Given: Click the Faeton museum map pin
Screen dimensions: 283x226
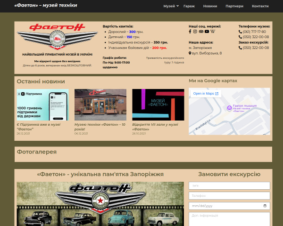Looking at the screenshot, I should pos(229,108).
